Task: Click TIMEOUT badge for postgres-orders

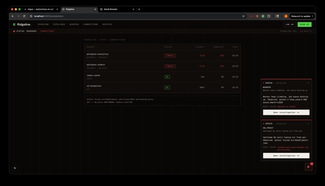Action: [170, 66]
